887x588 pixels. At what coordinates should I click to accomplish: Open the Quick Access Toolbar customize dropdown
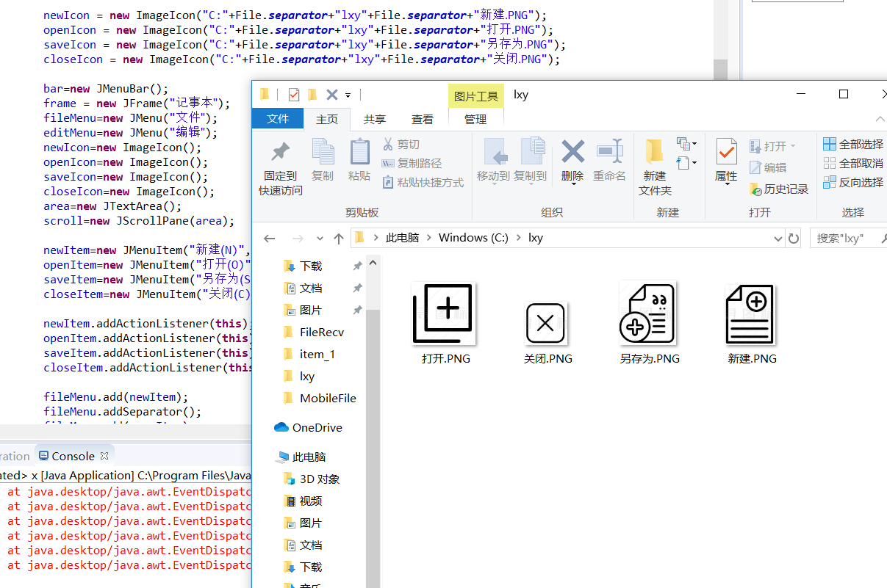pyautogui.click(x=348, y=95)
